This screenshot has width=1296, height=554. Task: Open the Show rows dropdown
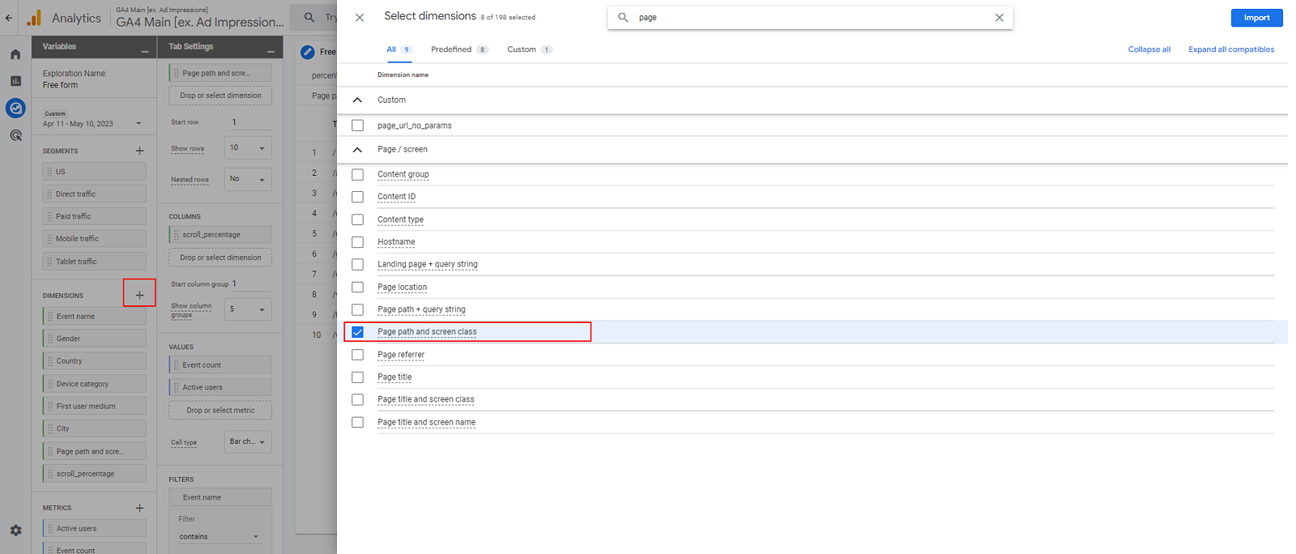[x=247, y=148]
